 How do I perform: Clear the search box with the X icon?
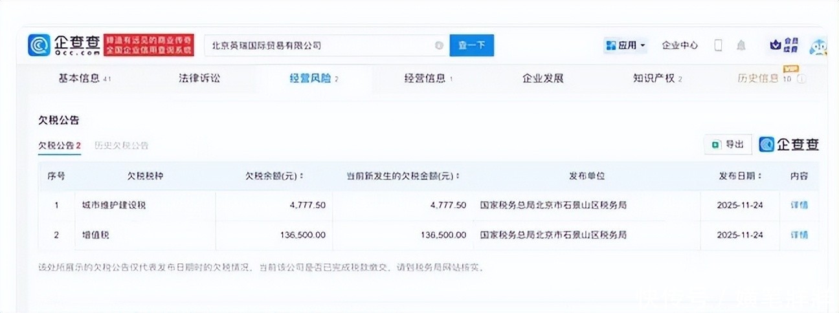pyautogui.click(x=439, y=45)
